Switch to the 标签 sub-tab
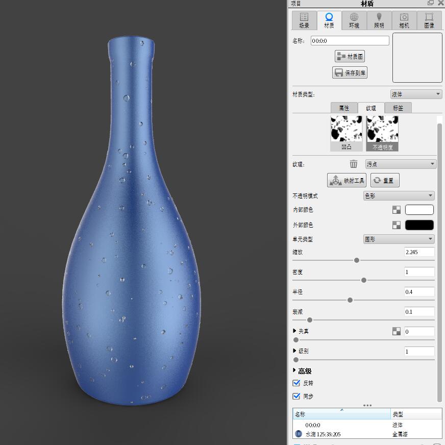 pyautogui.click(x=398, y=108)
